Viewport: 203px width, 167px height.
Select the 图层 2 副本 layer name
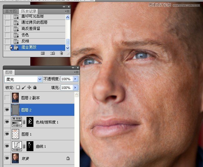pyautogui.click(x=30, y=98)
